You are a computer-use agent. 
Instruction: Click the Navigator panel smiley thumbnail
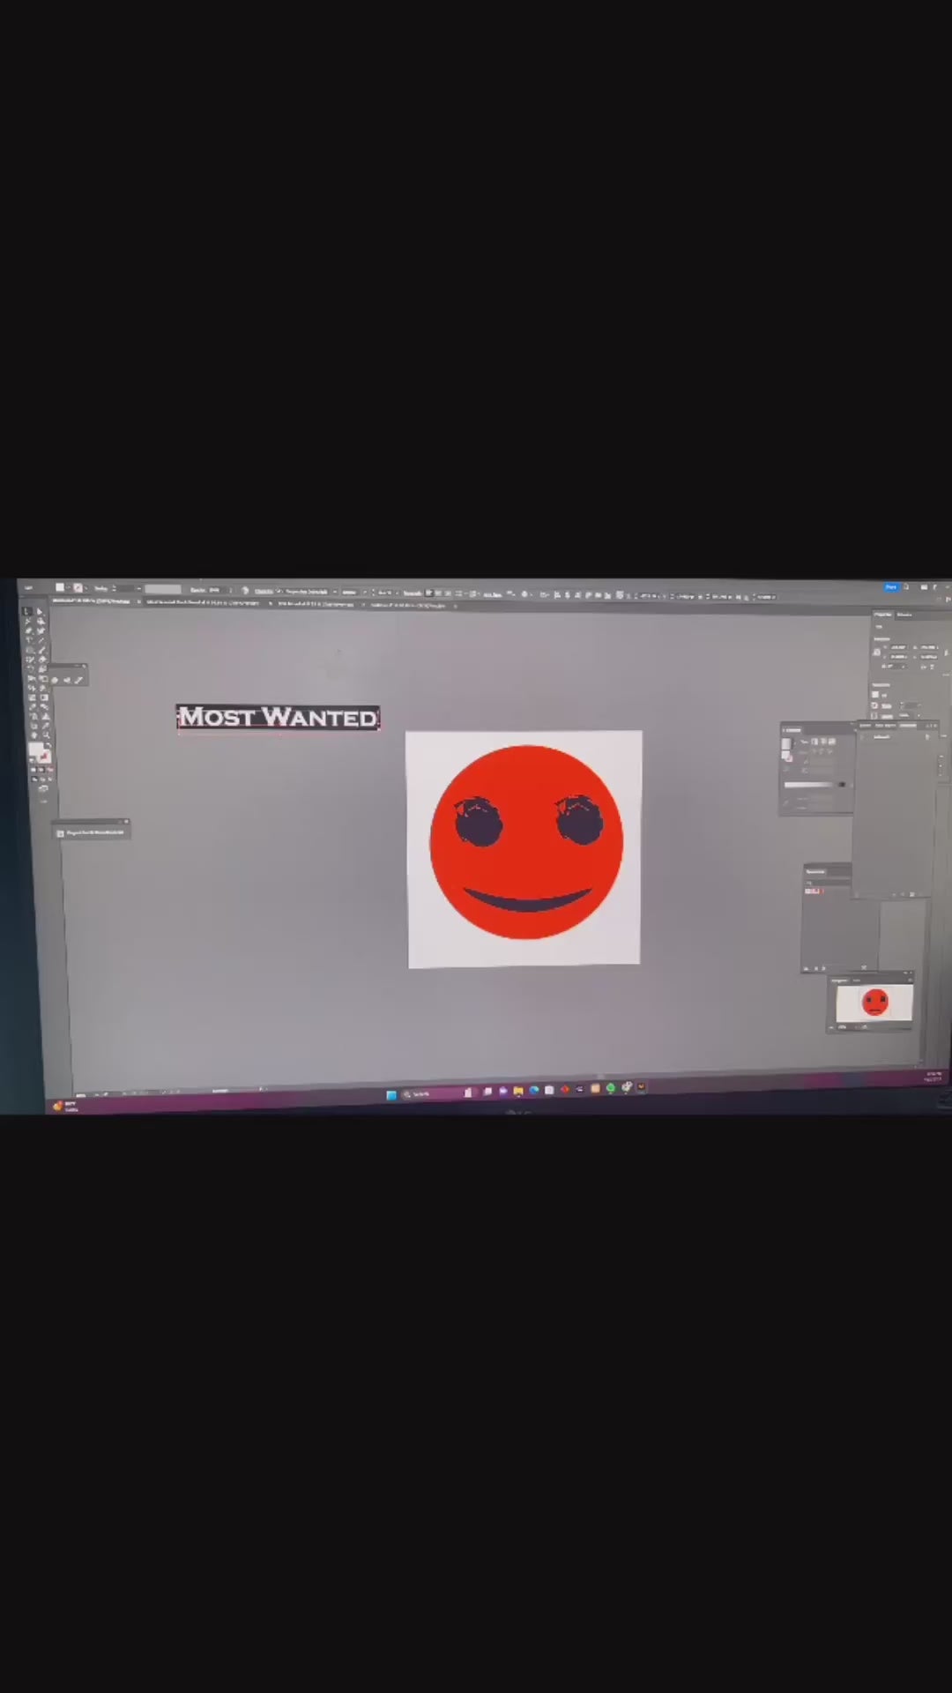(x=874, y=1003)
